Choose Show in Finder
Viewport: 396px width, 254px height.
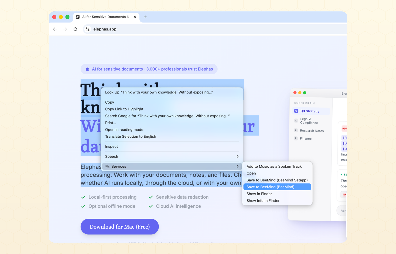[x=277, y=194]
